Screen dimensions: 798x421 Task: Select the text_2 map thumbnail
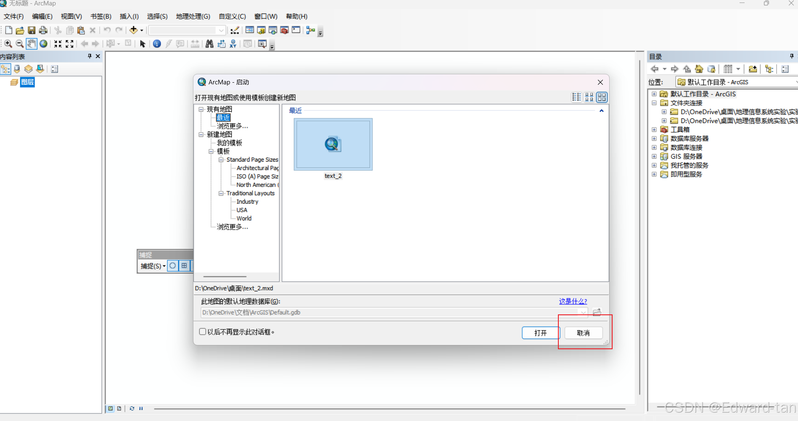point(333,144)
